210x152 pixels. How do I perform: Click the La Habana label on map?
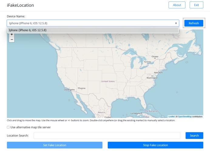(135, 113)
